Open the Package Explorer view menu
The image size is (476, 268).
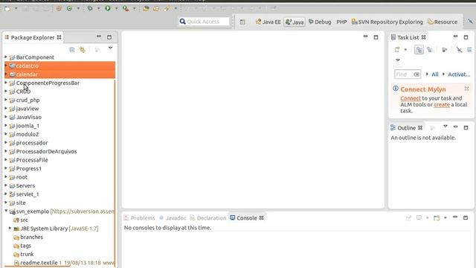click(x=110, y=48)
